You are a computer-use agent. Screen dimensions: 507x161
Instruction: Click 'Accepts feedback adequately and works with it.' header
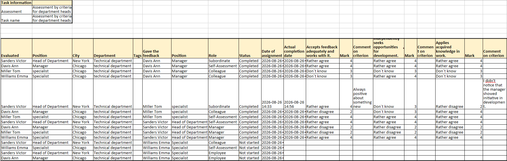click(x=323, y=49)
